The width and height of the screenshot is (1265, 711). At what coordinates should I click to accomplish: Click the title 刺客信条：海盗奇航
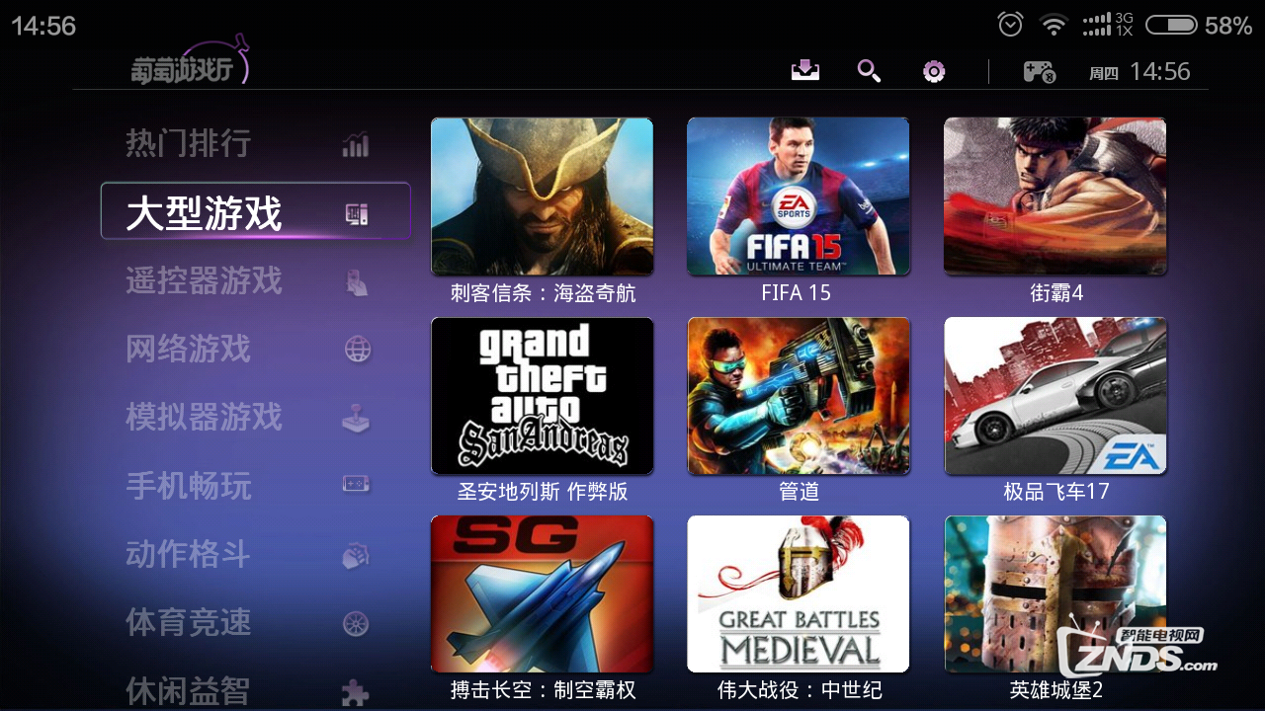click(x=543, y=293)
